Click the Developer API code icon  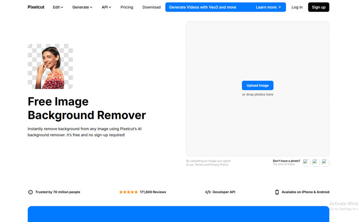[x=208, y=192]
